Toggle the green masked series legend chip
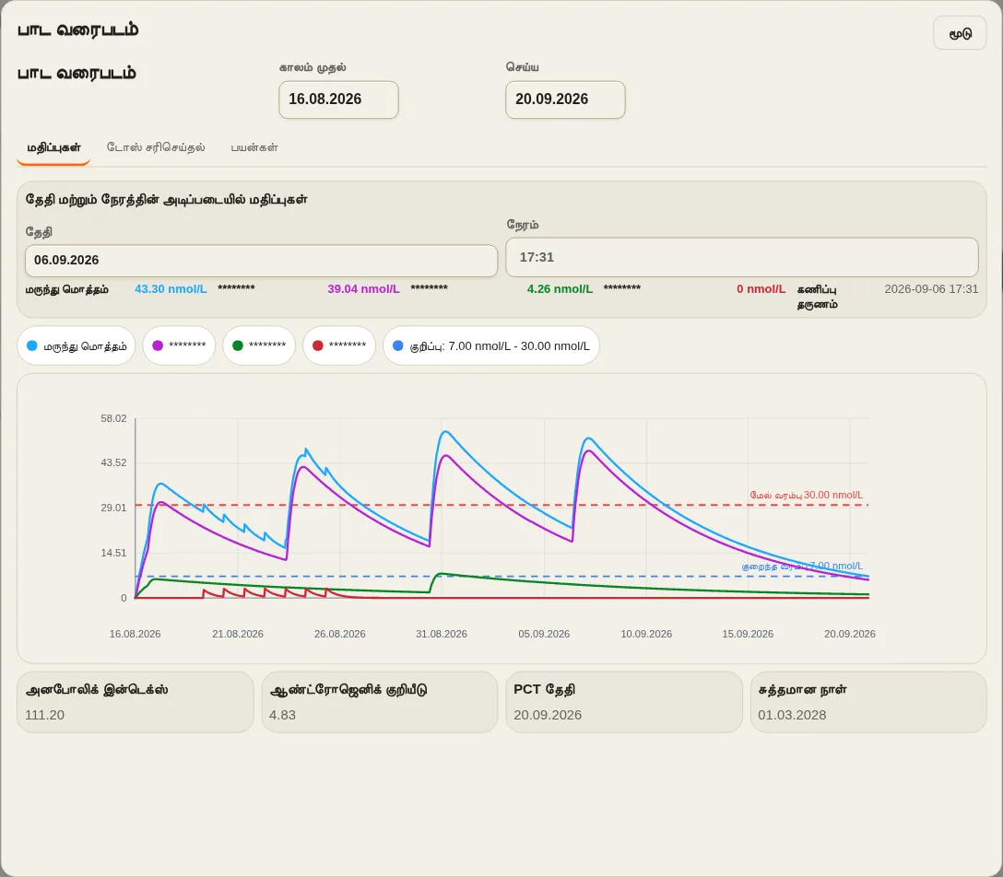1003x877 pixels. [259, 345]
